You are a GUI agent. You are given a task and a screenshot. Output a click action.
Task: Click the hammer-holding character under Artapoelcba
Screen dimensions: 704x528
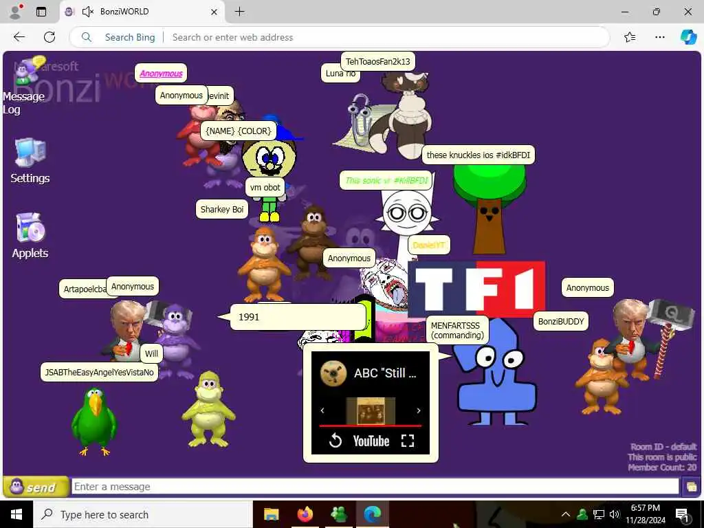(x=128, y=330)
